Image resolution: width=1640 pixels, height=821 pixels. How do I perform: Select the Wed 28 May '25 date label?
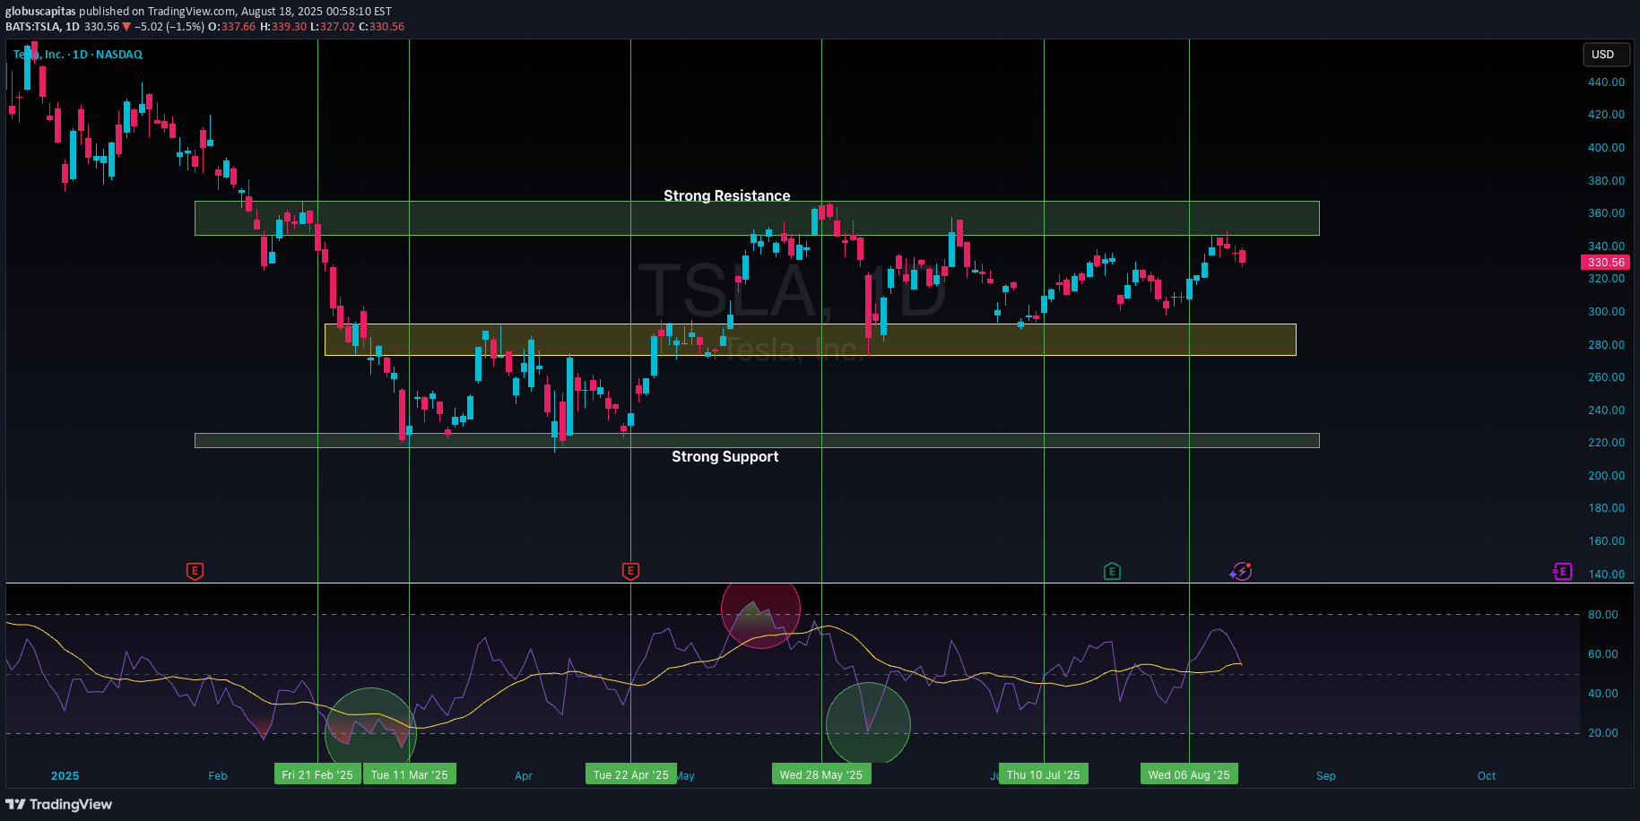coord(821,774)
